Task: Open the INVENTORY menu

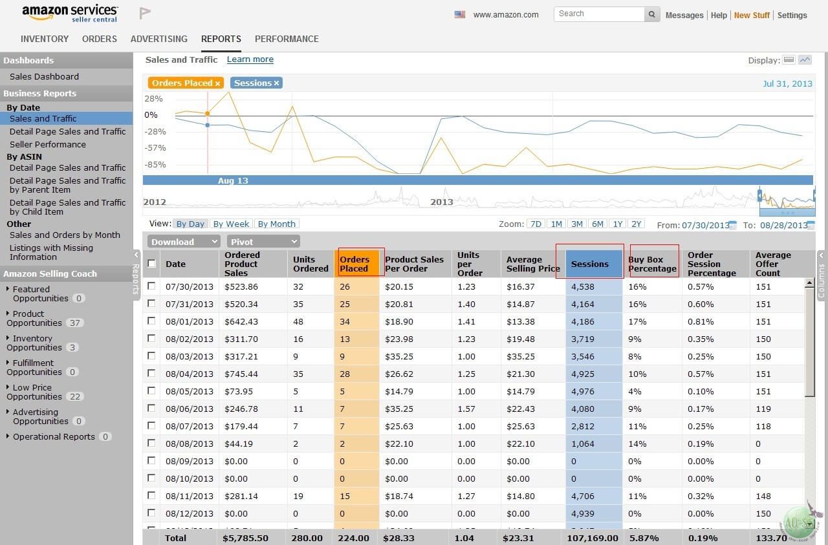Action: (x=45, y=39)
